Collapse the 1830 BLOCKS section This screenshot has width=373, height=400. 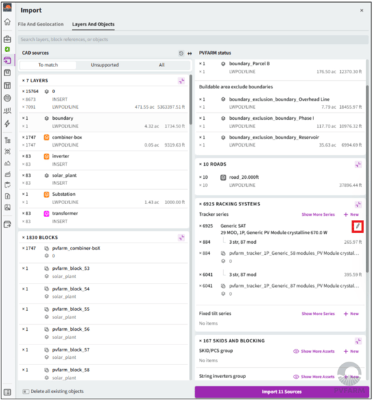182,238
